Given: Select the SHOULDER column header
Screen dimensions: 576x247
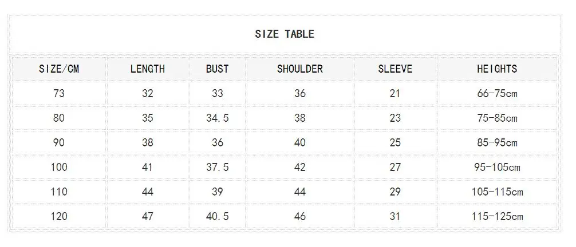Looking at the screenshot, I should pyautogui.click(x=300, y=69).
